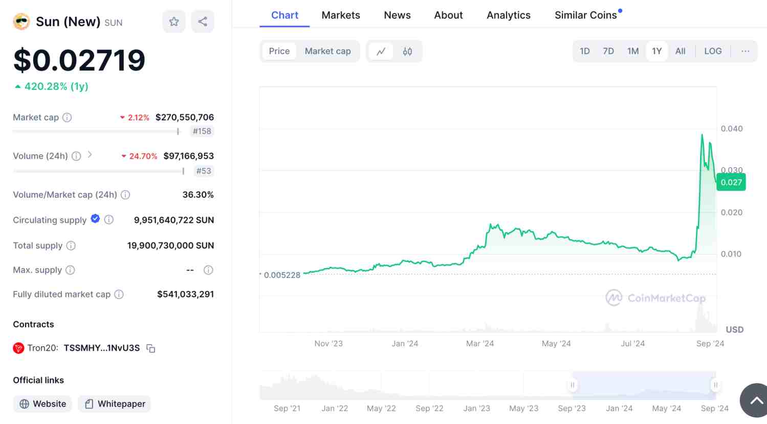Open Fully diluted market cap info icon
This screenshot has height=424, width=767.
pyautogui.click(x=119, y=294)
